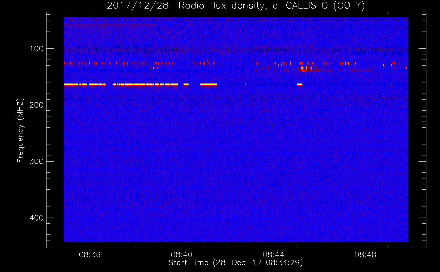440x272 pixels.
Task: Click the 400 frequency tick label
Action: [x=36, y=218]
